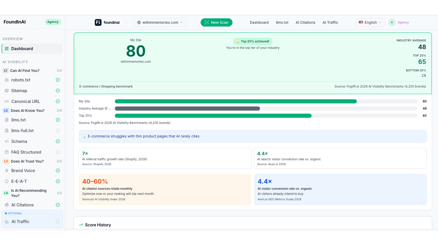
Task: Click the lightbulb tip icon
Action: (x=84, y=136)
